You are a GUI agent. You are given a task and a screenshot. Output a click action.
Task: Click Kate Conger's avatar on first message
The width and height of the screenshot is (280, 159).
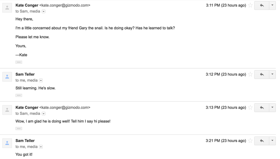[7, 8]
